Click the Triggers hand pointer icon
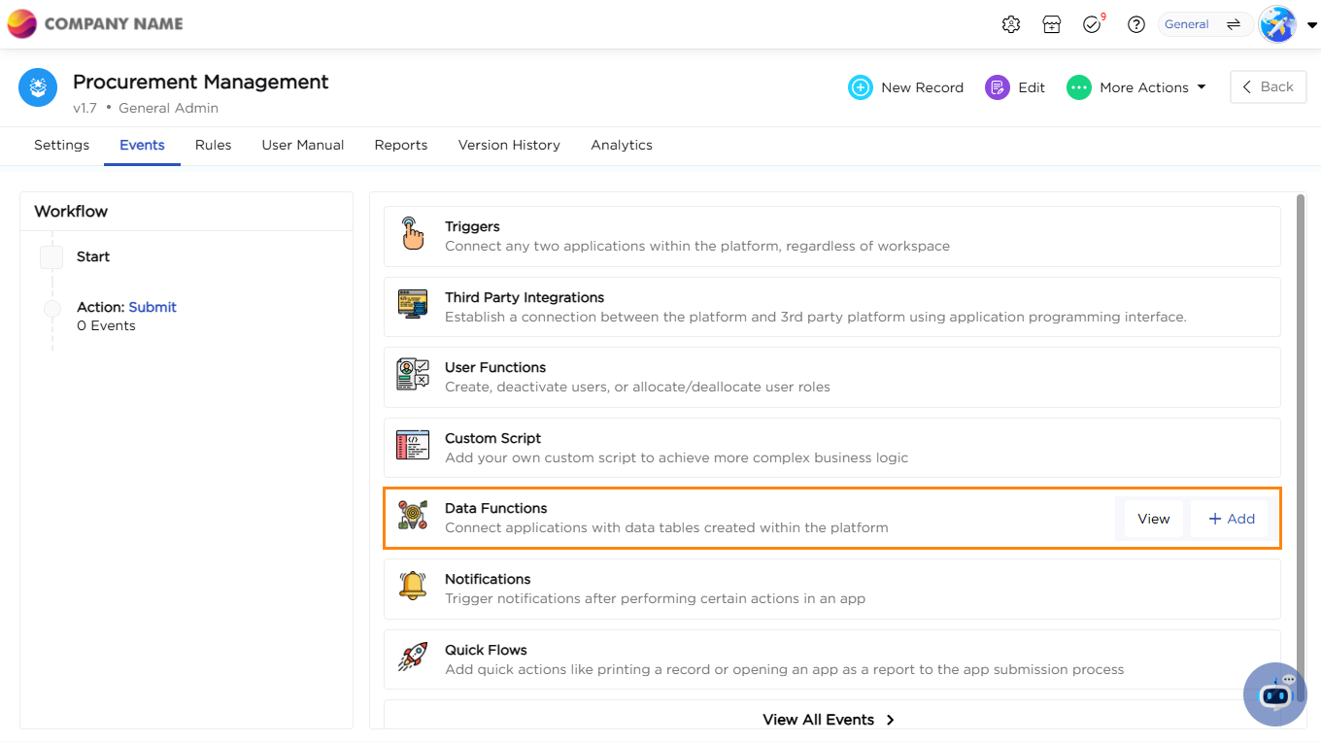The image size is (1321, 743). (413, 235)
